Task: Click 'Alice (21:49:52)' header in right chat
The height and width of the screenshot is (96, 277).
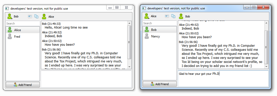Action: tap(189, 25)
